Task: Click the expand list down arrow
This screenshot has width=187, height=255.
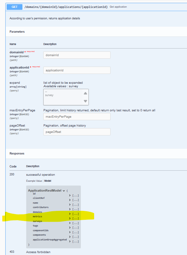Action: click(85, 101)
